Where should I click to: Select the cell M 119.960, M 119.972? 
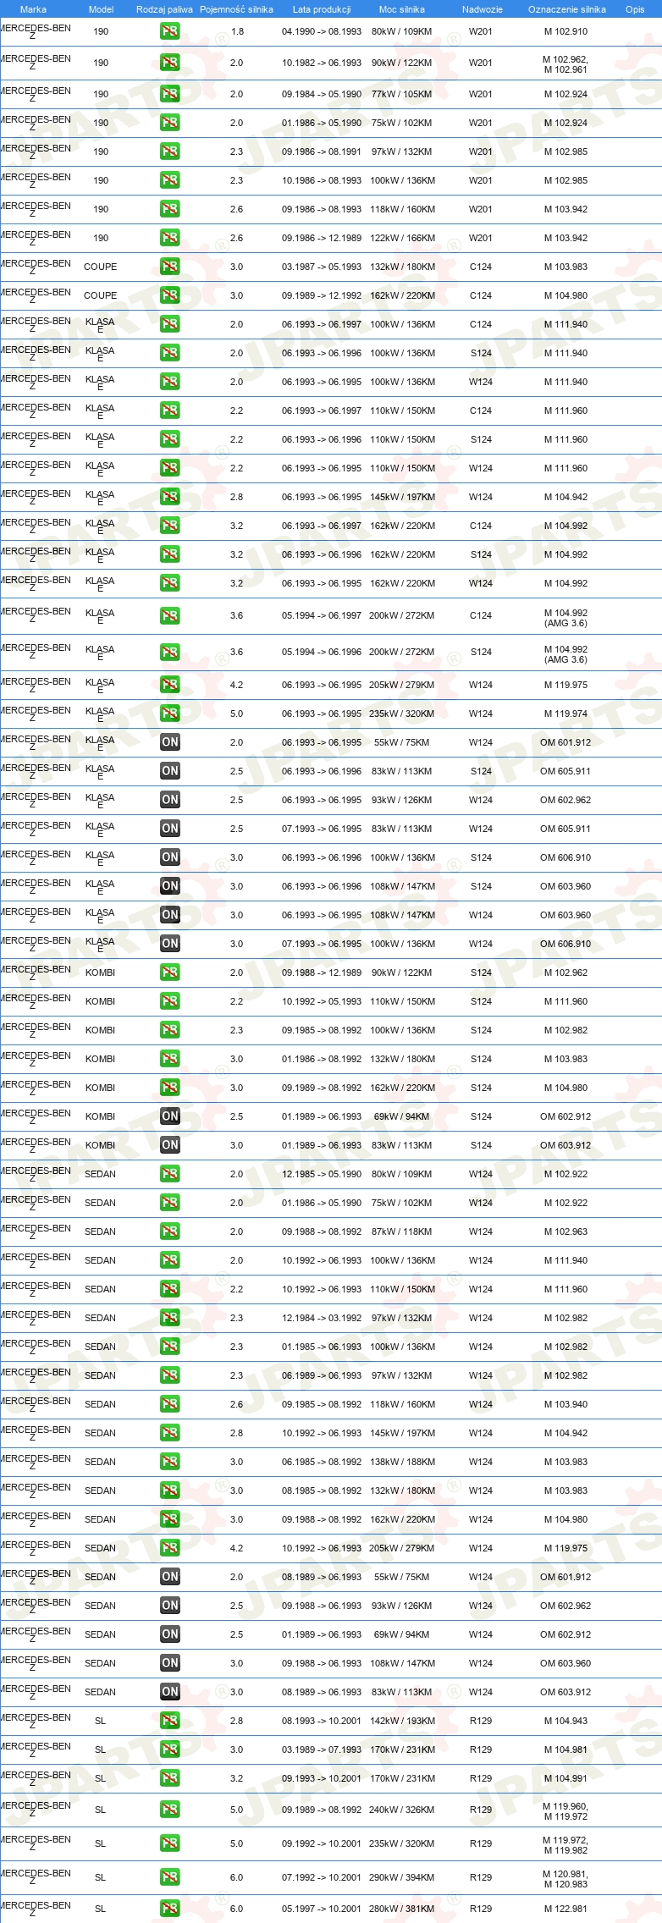click(x=565, y=1811)
